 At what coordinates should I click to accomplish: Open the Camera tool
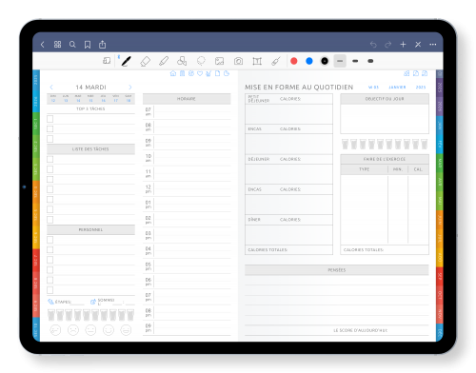tap(238, 61)
